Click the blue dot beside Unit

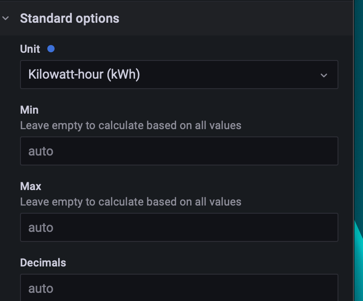[51, 49]
